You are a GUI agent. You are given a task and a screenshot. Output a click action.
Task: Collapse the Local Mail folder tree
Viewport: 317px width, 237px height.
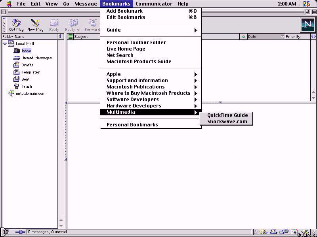tap(5, 44)
